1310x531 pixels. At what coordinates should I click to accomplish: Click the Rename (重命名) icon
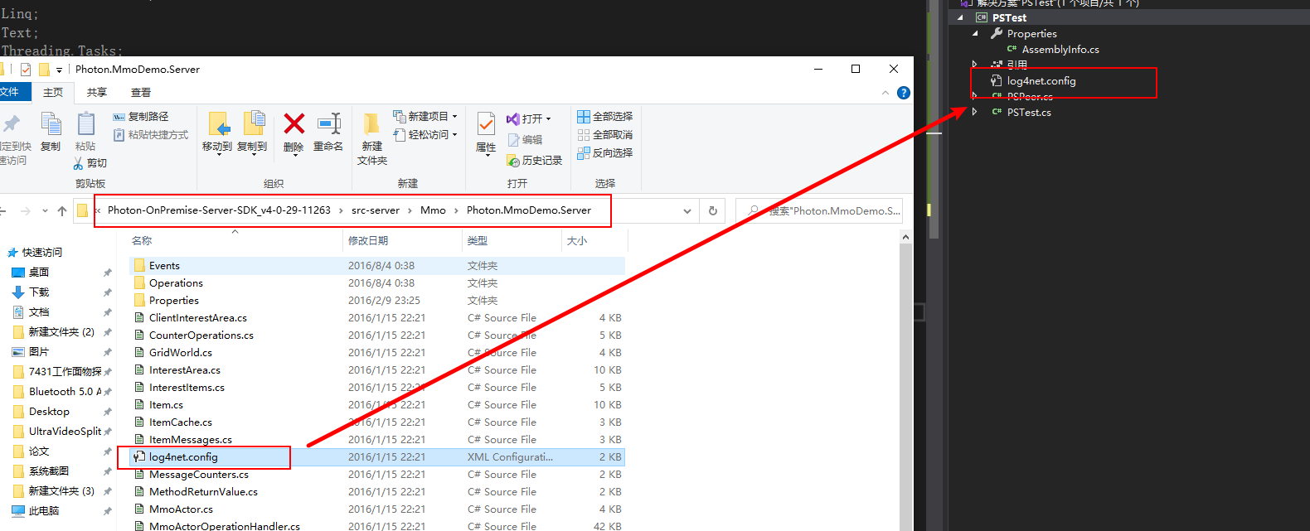pyautogui.click(x=328, y=124)
